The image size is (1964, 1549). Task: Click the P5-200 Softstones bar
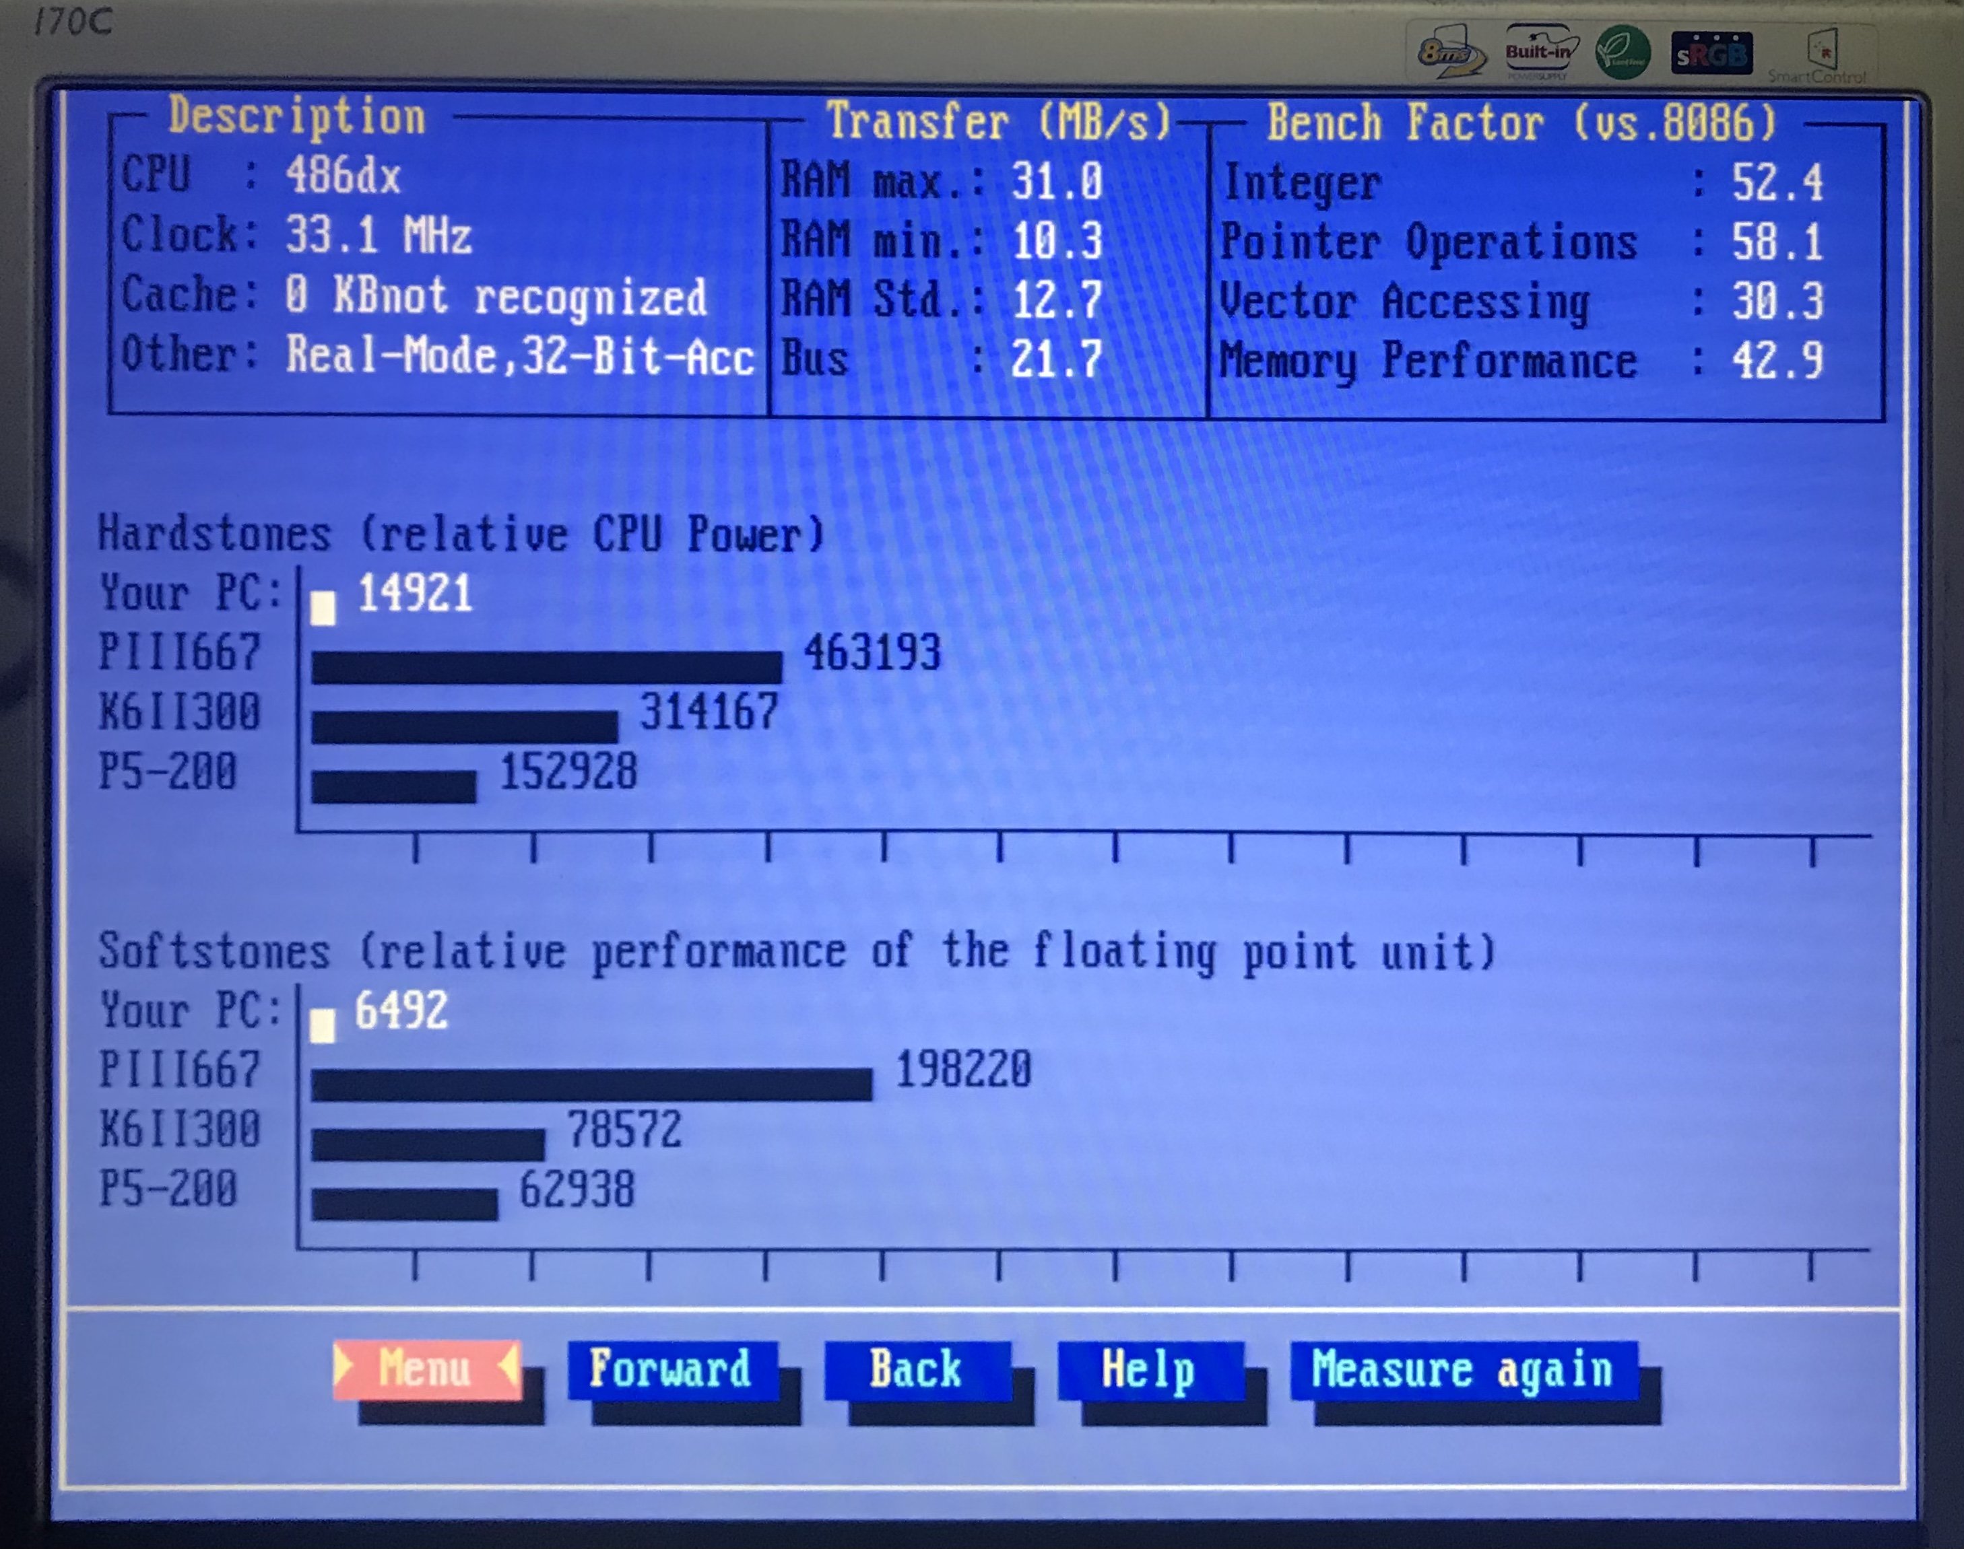403,1204
